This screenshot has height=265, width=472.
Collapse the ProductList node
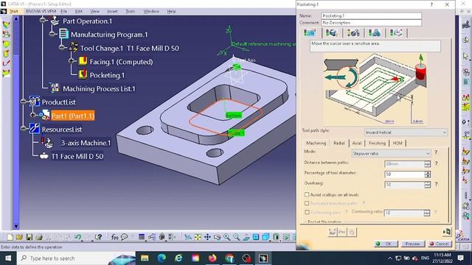click(23, 102)
